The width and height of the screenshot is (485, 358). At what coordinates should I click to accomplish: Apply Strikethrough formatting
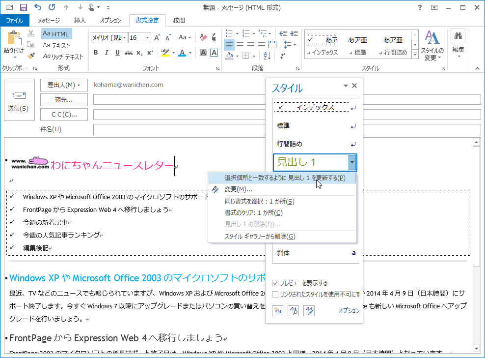[128, 53]
